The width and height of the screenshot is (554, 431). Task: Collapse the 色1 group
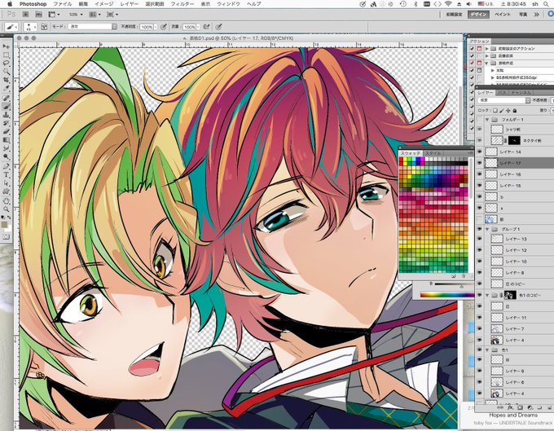pyautogui.click(x=487, y=350)
